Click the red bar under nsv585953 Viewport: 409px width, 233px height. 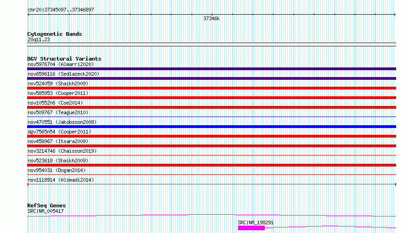(x=211, y=98)
